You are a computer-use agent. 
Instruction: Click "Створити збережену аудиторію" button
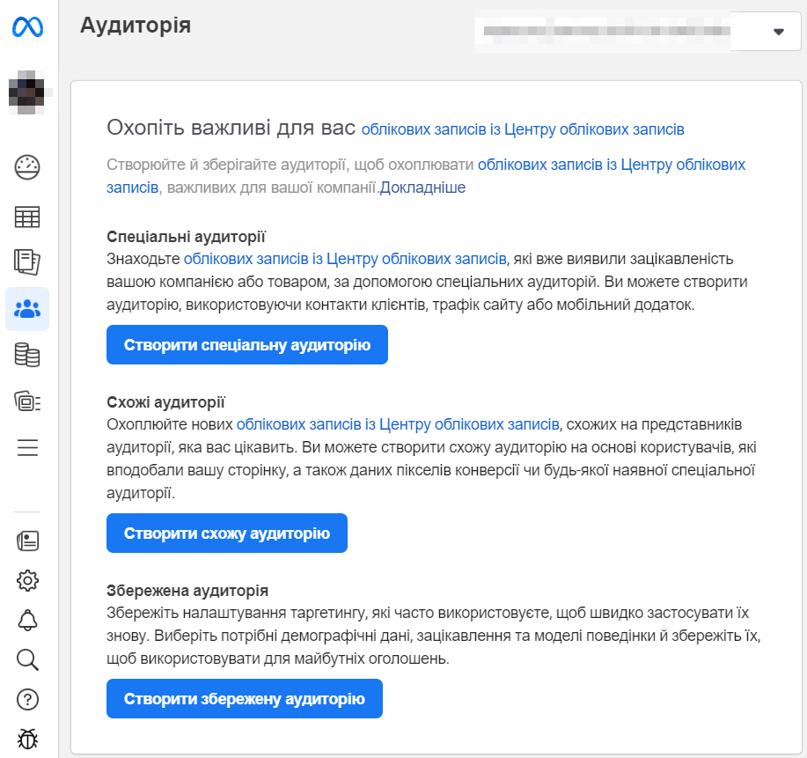244,698
